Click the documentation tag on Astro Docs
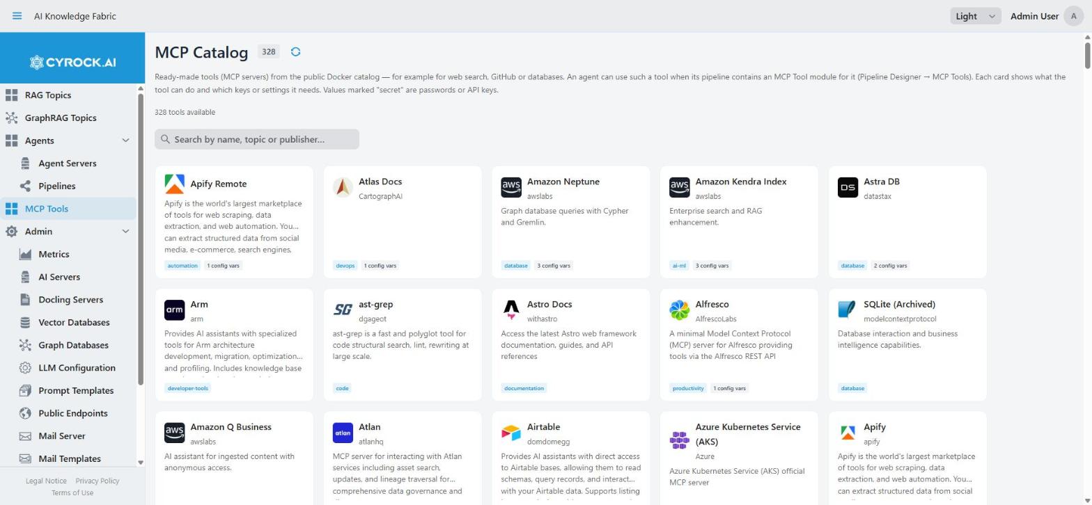 524,388
